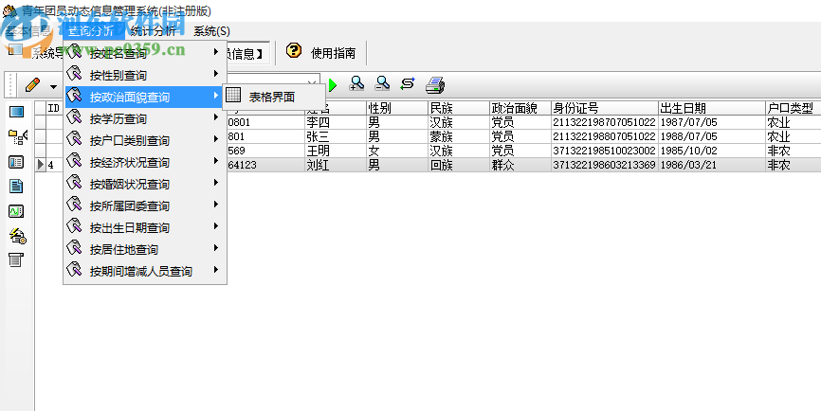Click ID number 211322198807051022
Image resolution: width=821 pixels, height=411 pixels.
pos(604,137)
